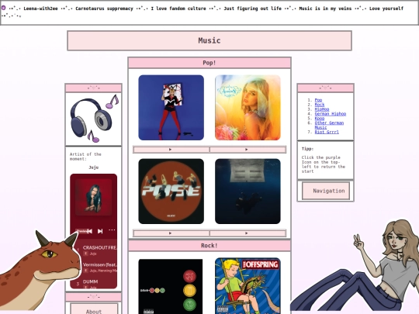The width and height of the screenshot is (419, 314).
Task: Click the Navigation button
Action: tap(326, 191)
